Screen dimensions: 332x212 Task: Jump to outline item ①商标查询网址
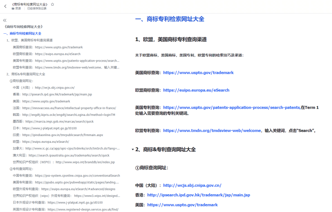pyautogui.click(x=22, y=81)
